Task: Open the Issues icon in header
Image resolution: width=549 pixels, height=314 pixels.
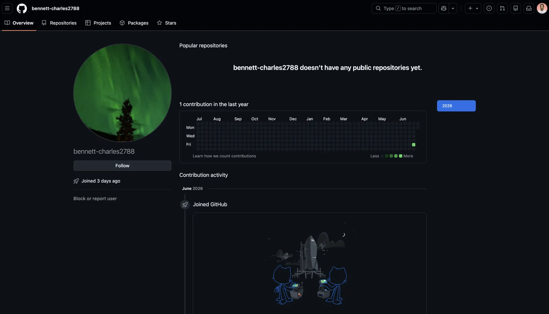Action: [489, 8]
